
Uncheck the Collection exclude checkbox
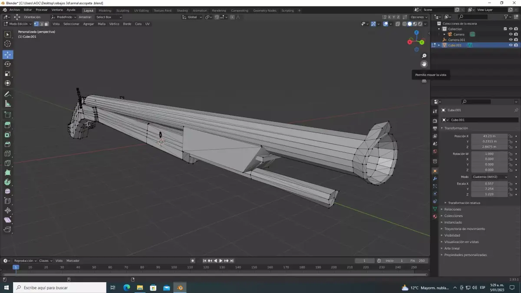click(505, 29)
